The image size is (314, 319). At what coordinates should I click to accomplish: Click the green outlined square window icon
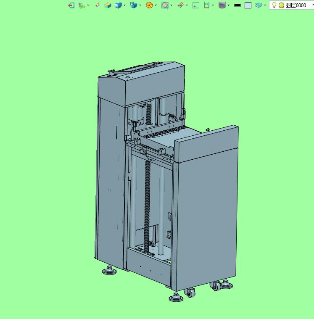196,5
